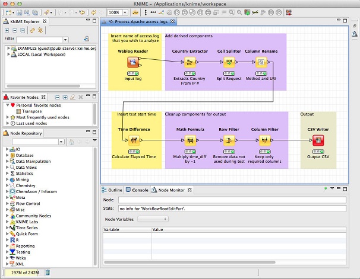This screenshot has height=279, width=360.
Task: Click the State text field in Node Monitor
Action: 232,209
